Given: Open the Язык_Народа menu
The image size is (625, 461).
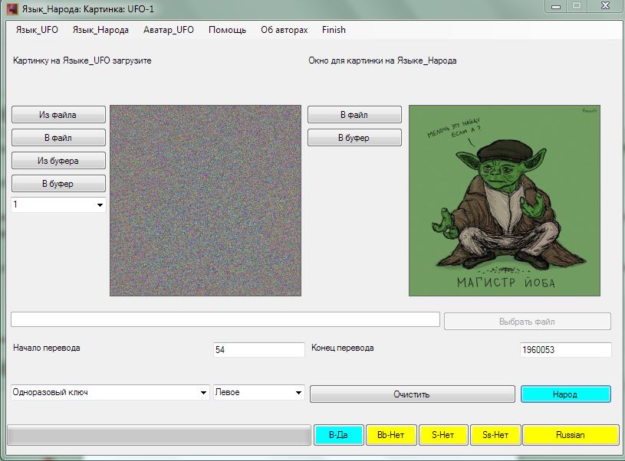Looking at the screenshot, I should click(x=100, y=30).
